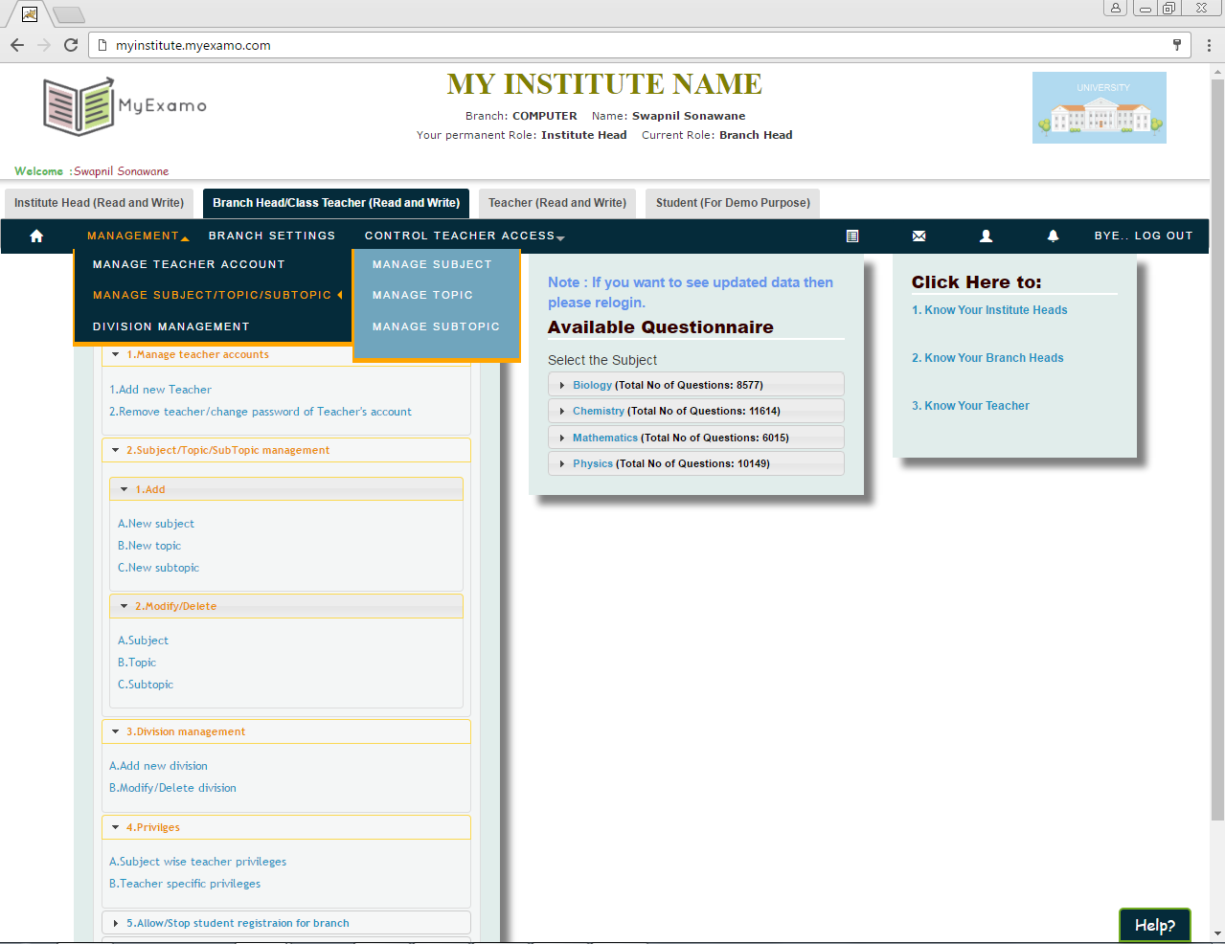Click the address bar URL field

pyautogui.click(x=640, y=45)
